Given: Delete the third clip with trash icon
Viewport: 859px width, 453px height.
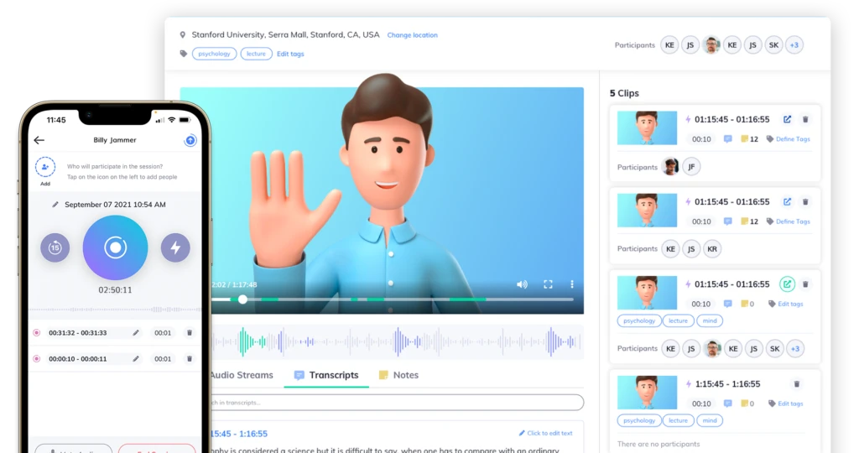Looking at the screenshot, I should 805,284.
